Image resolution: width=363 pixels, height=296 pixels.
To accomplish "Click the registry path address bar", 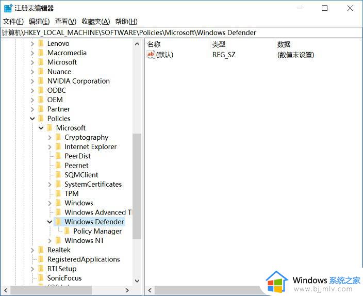I will 181,32.
